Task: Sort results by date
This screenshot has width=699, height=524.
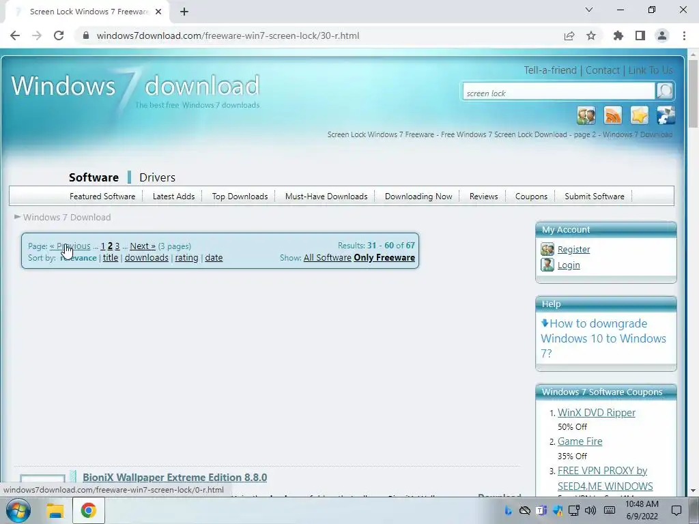Action: (214, 257)
